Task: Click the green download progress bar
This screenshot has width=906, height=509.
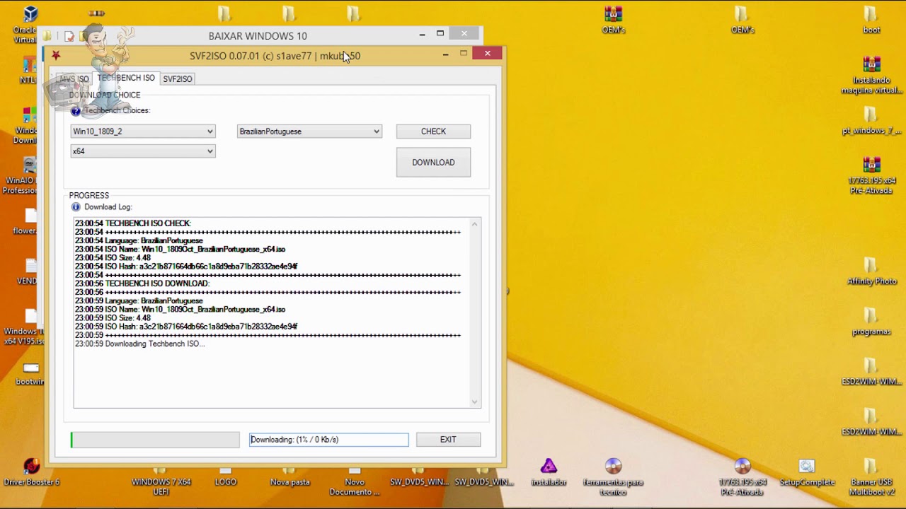Action: pos(155,440)
